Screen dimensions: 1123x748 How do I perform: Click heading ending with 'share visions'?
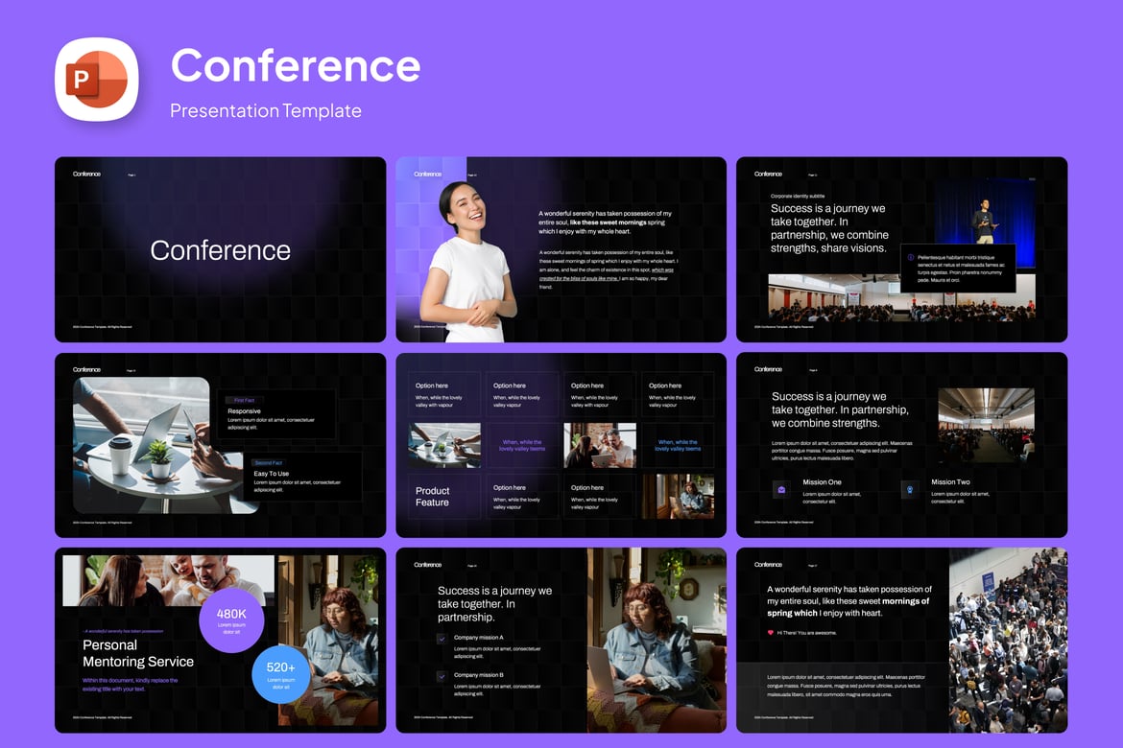click(829, 228)
